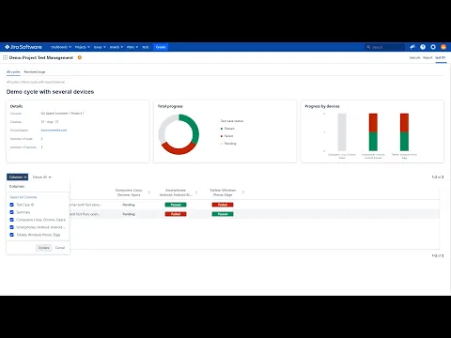Click Pending status in second table row
Viewport: 451px width, 338px height.
click(129, 214)
